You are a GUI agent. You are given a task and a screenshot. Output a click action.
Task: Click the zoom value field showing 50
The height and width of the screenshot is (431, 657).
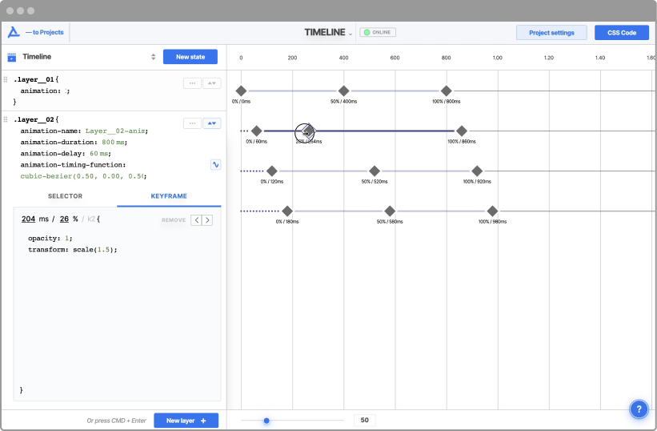365,420
